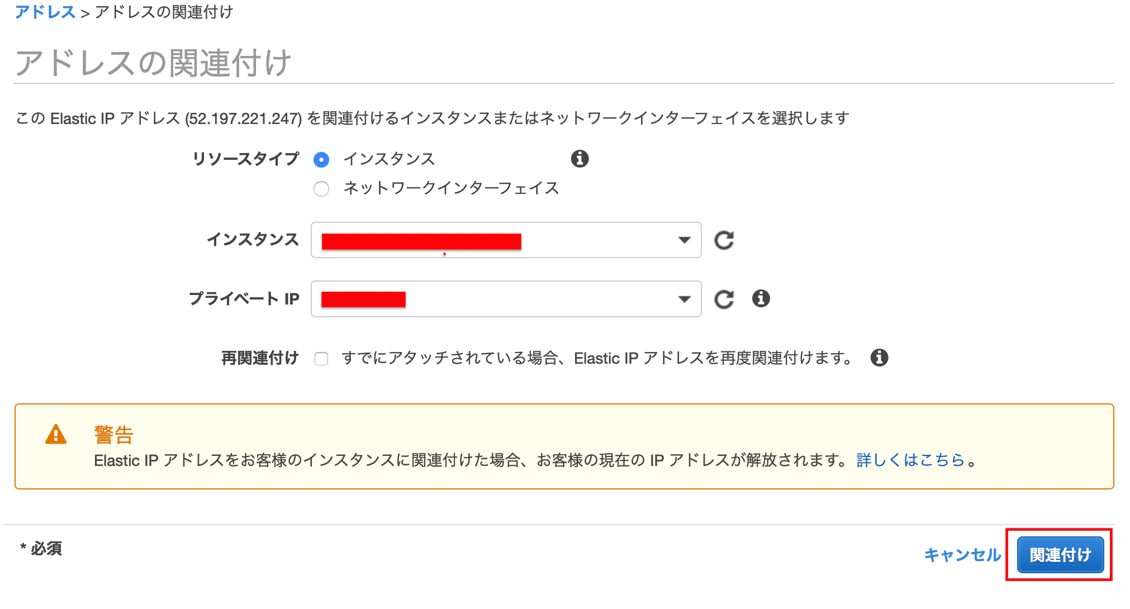Image resolution: width=1130 pixels, height=609 pixels.
Task: Enable the 再関連付け checkbox
Action: click(x=321, y=359)
